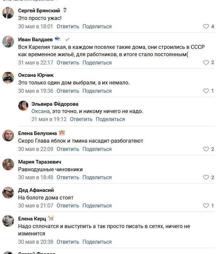Screen dimensions: 221x254
Task: Like Елена Белухина's comment
Action: click(x=206, y=149)
